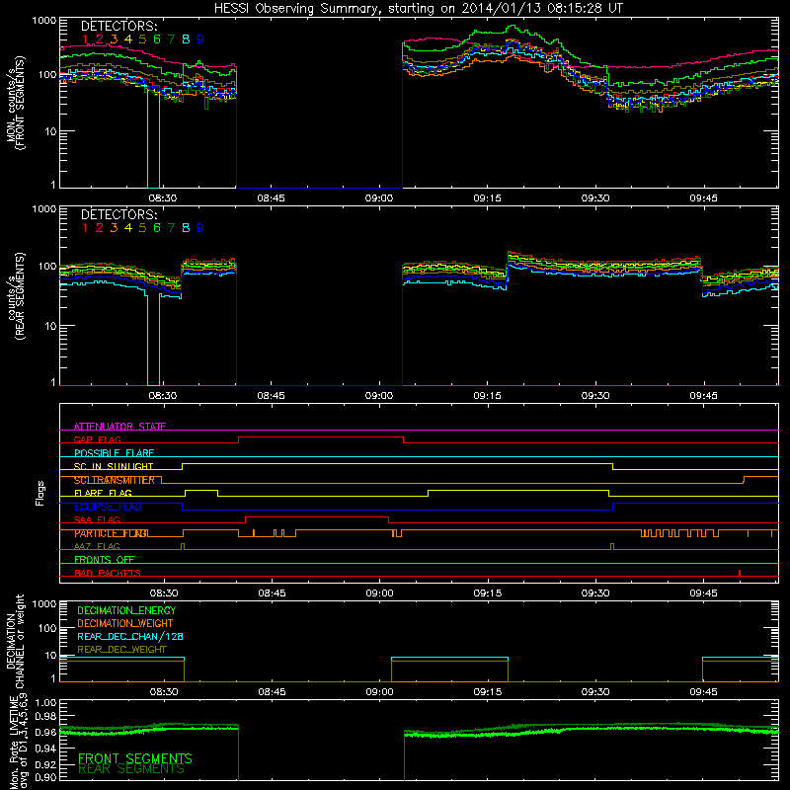Image resolution: width=790 pixels, height=790 pixels.
Task: Pick detector 2 in rear segments legend
Action: point(100,228)
